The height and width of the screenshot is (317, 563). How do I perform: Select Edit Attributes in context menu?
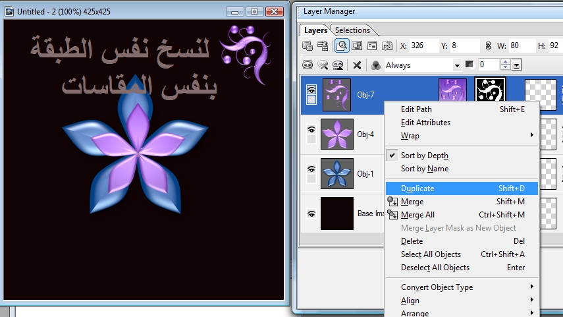425,123
